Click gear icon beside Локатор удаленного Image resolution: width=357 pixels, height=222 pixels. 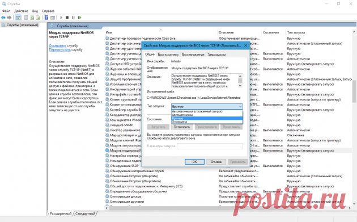pos(107,130)
